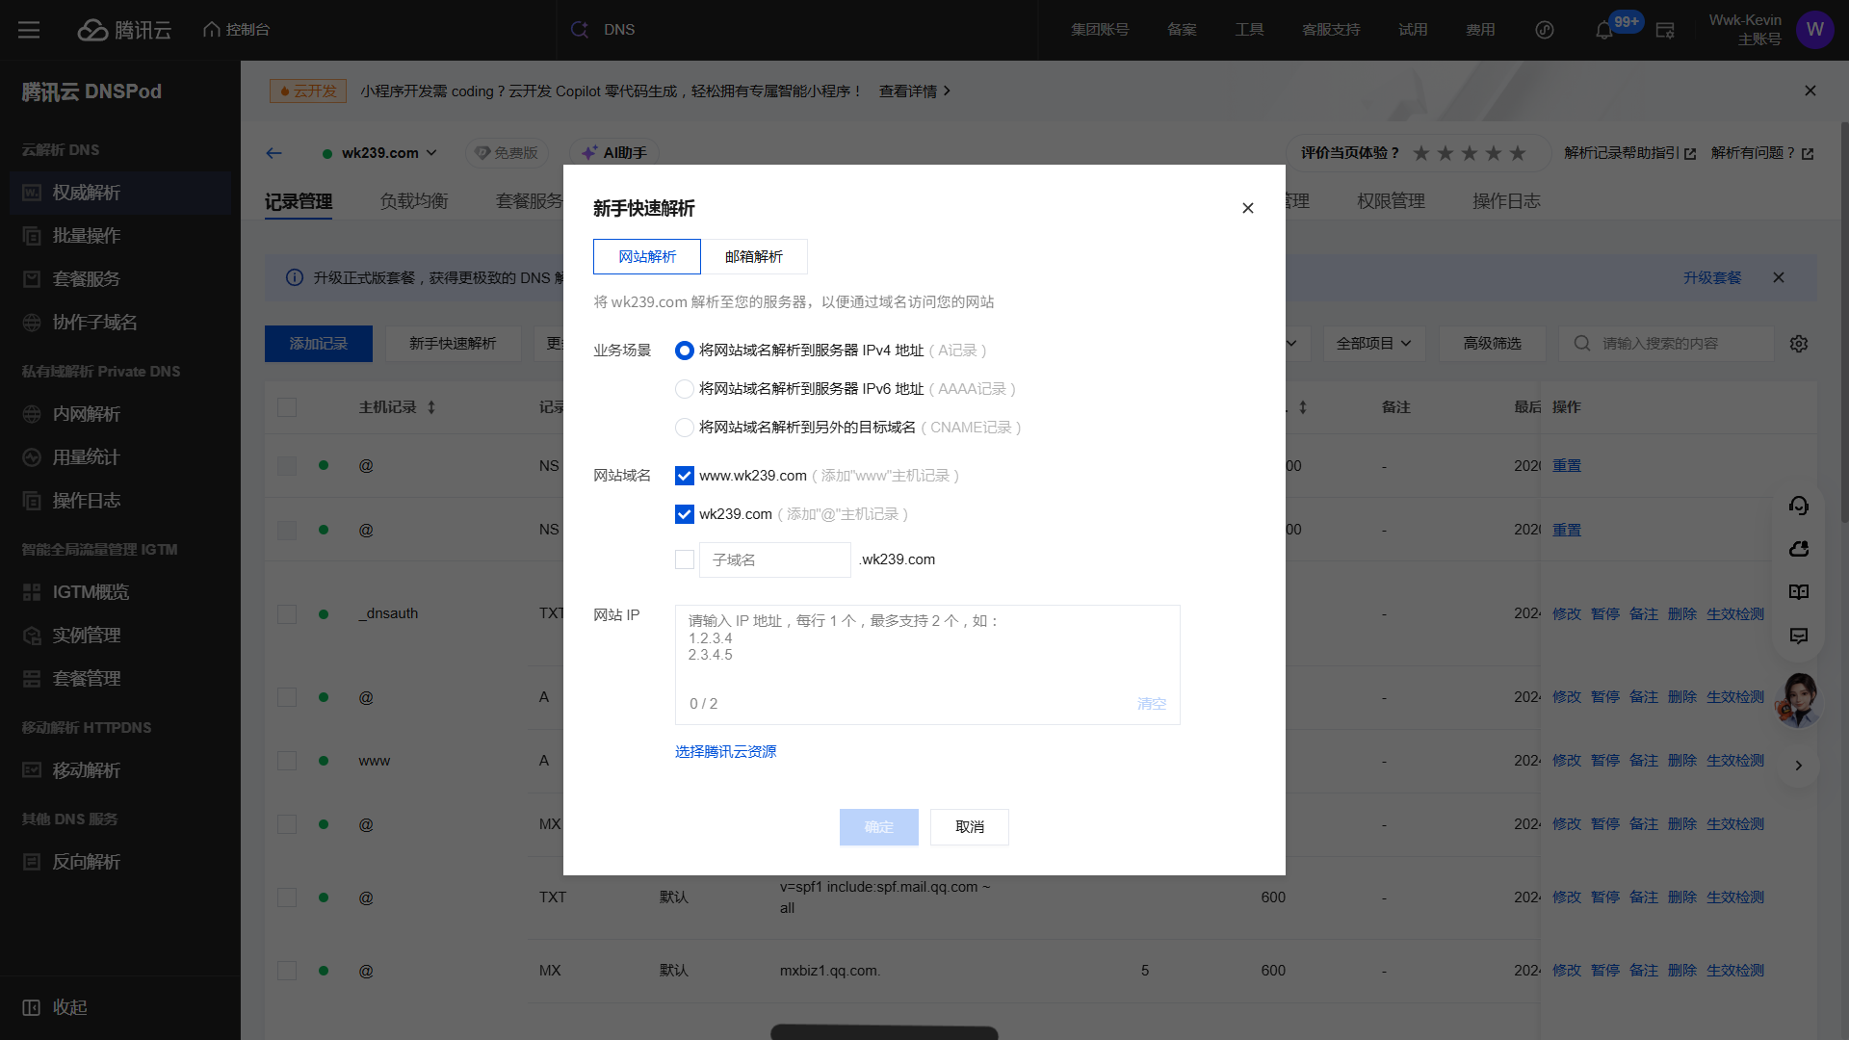Click 高级筛选 button
The image size is (1849, 1040).
point(1493,344)
